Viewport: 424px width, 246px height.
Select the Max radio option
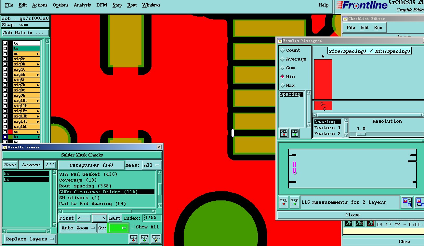pos(283,86)
